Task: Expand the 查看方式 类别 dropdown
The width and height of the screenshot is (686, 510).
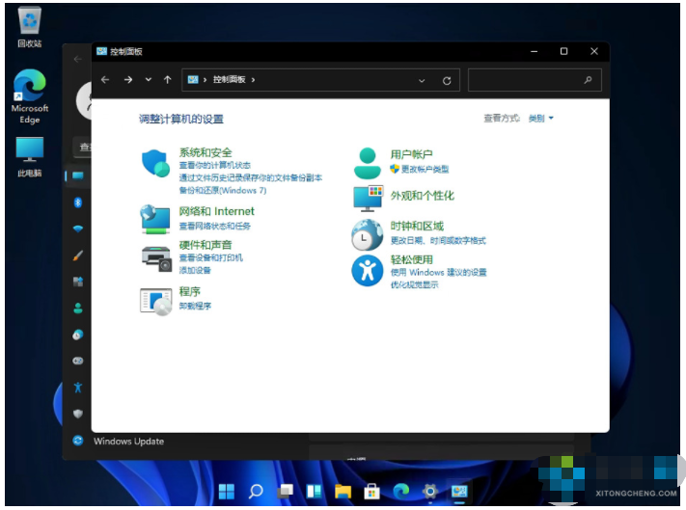Action: pyautogui.click(x=540, y=118)
